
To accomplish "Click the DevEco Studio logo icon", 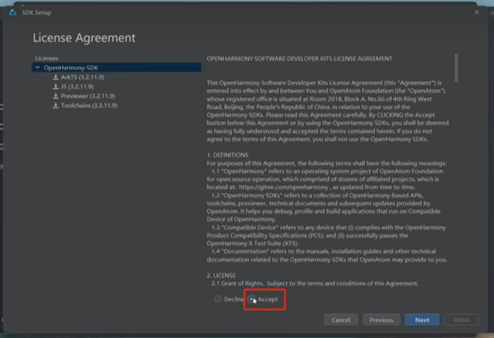I will (13, 13).
